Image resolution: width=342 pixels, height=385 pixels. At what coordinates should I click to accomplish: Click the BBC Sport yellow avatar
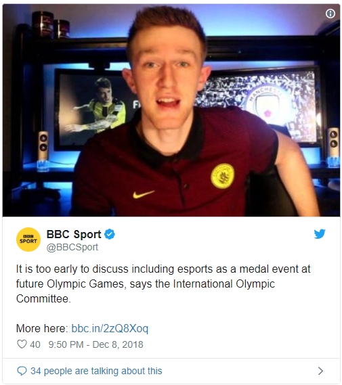pyautogui.click(x=28, y=240)
